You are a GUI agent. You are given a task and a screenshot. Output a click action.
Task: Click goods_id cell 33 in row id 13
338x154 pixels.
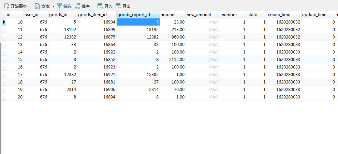pos(63,45)
